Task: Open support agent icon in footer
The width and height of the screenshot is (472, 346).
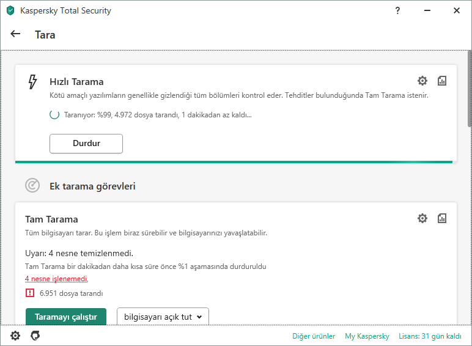Action: pos(35,336)
